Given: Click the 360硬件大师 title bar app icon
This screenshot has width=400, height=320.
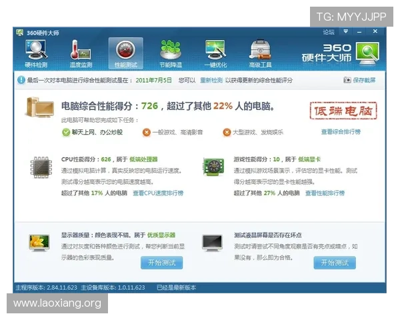Looking at the screenshot, I should pos(19,33).
